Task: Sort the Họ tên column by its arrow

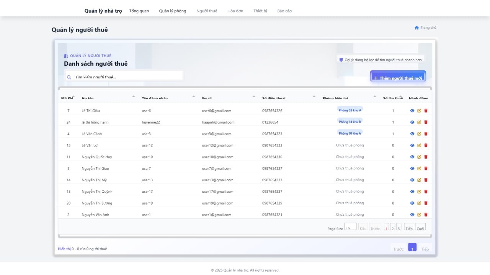Action: tap(133, 96)
